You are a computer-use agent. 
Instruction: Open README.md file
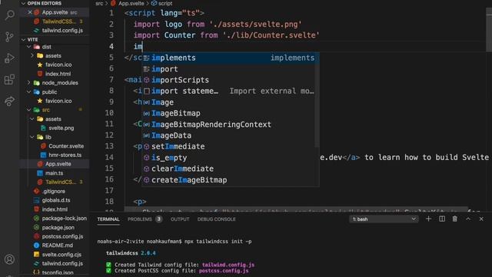(57, 245)
